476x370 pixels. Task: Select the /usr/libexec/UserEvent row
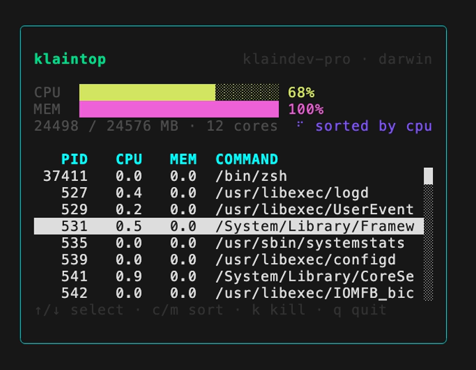229,209
